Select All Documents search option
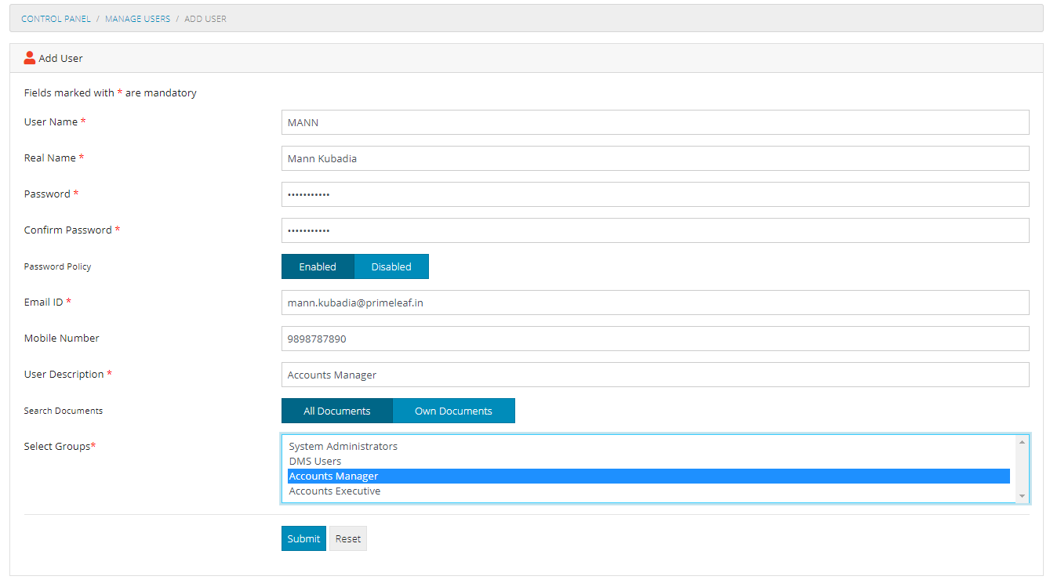Viewport: 1050px width, 587px height. 336,410
